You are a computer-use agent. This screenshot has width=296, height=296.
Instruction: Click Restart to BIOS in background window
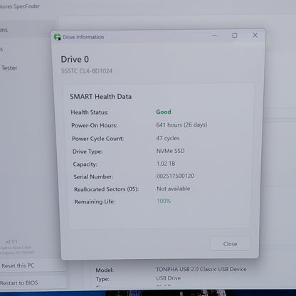19,282
